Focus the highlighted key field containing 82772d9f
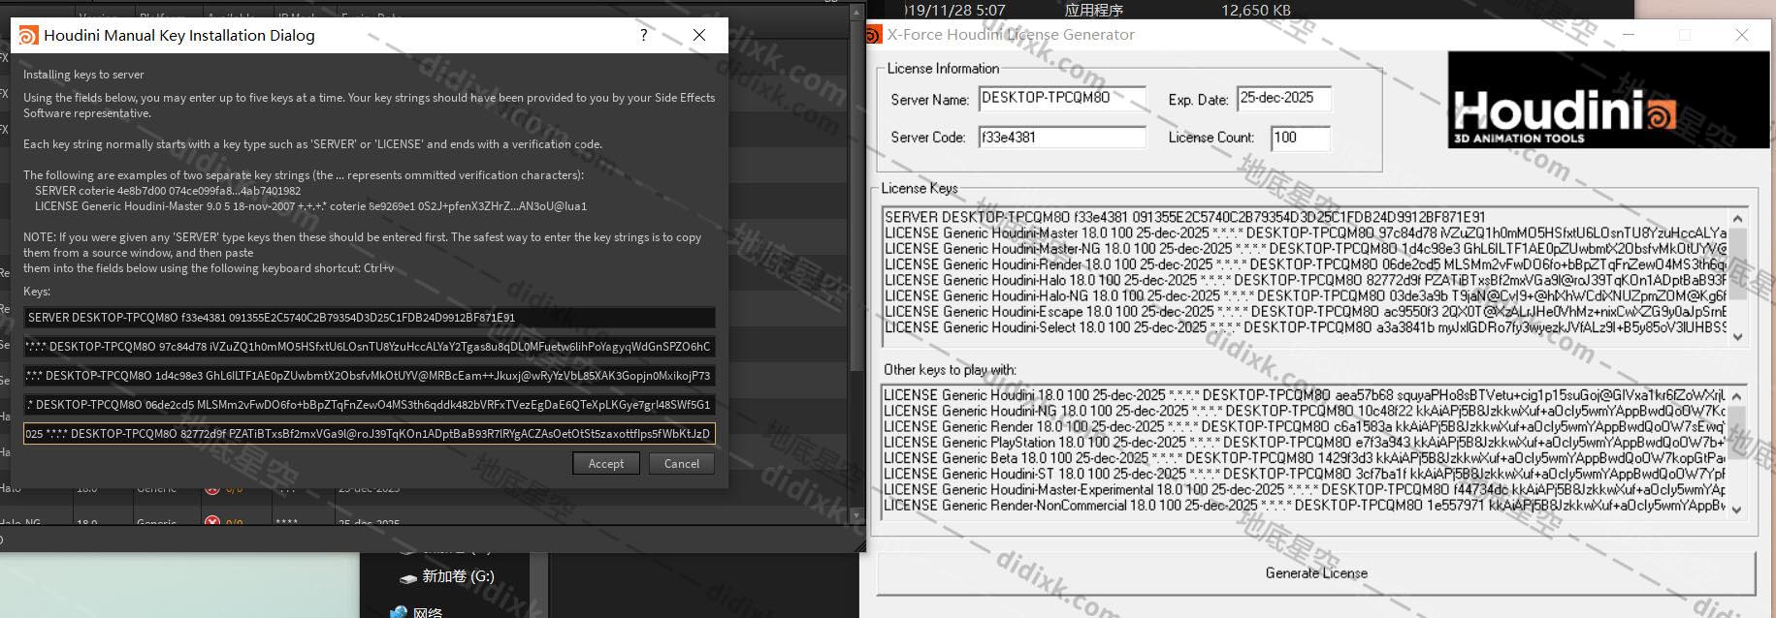 pos(370,434)
